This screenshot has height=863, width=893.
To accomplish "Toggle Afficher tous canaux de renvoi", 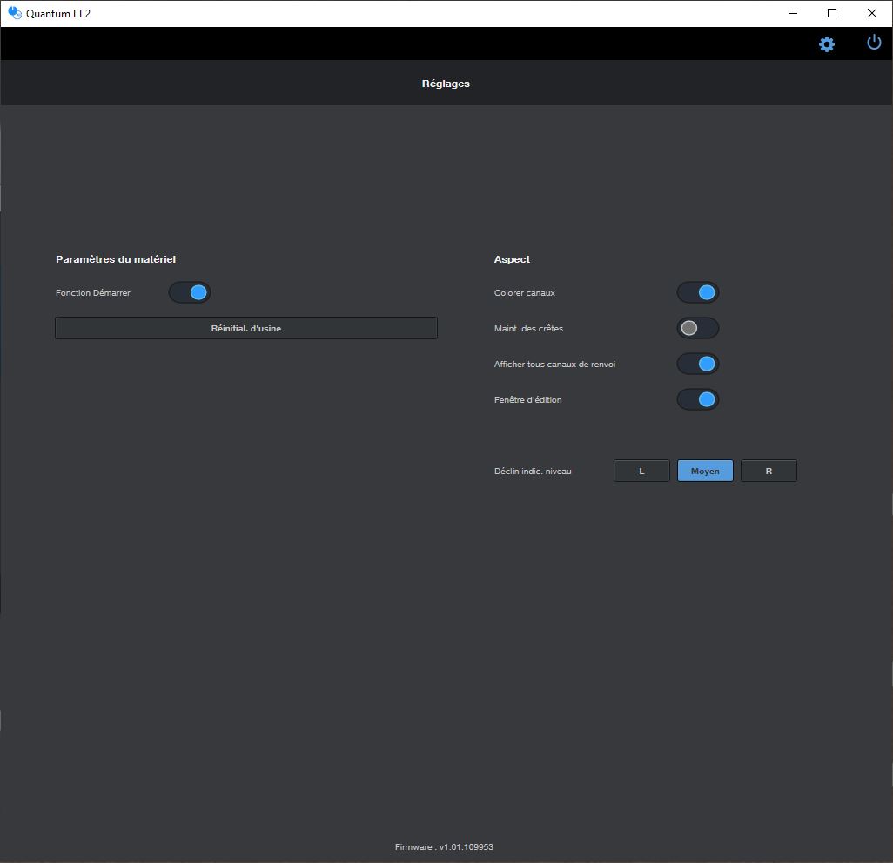I will click(698, 364).
